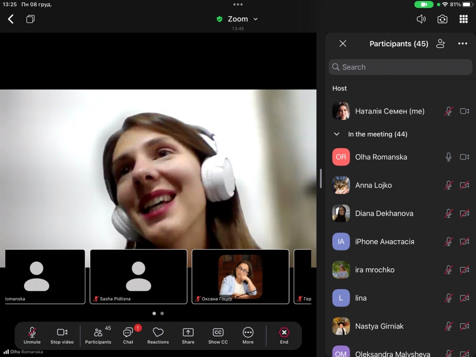Open Reactions heart icon in toolbar
Viewport: 476px width, 357px height.
click(x=158, y=336)
